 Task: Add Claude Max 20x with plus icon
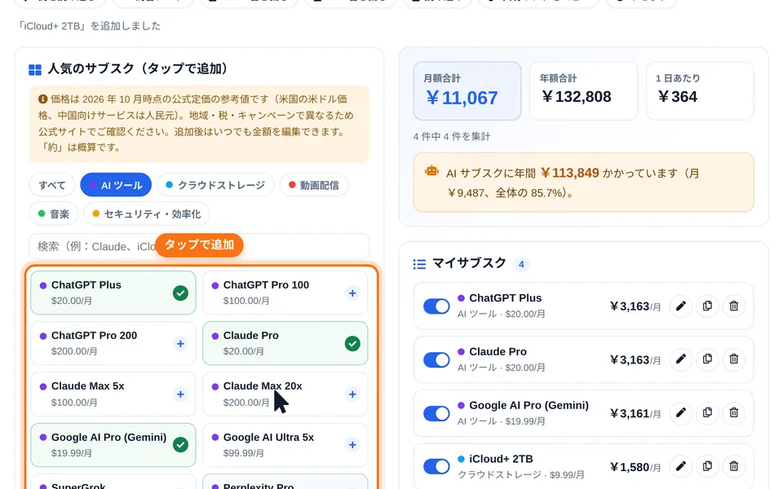tap(352, 394)
